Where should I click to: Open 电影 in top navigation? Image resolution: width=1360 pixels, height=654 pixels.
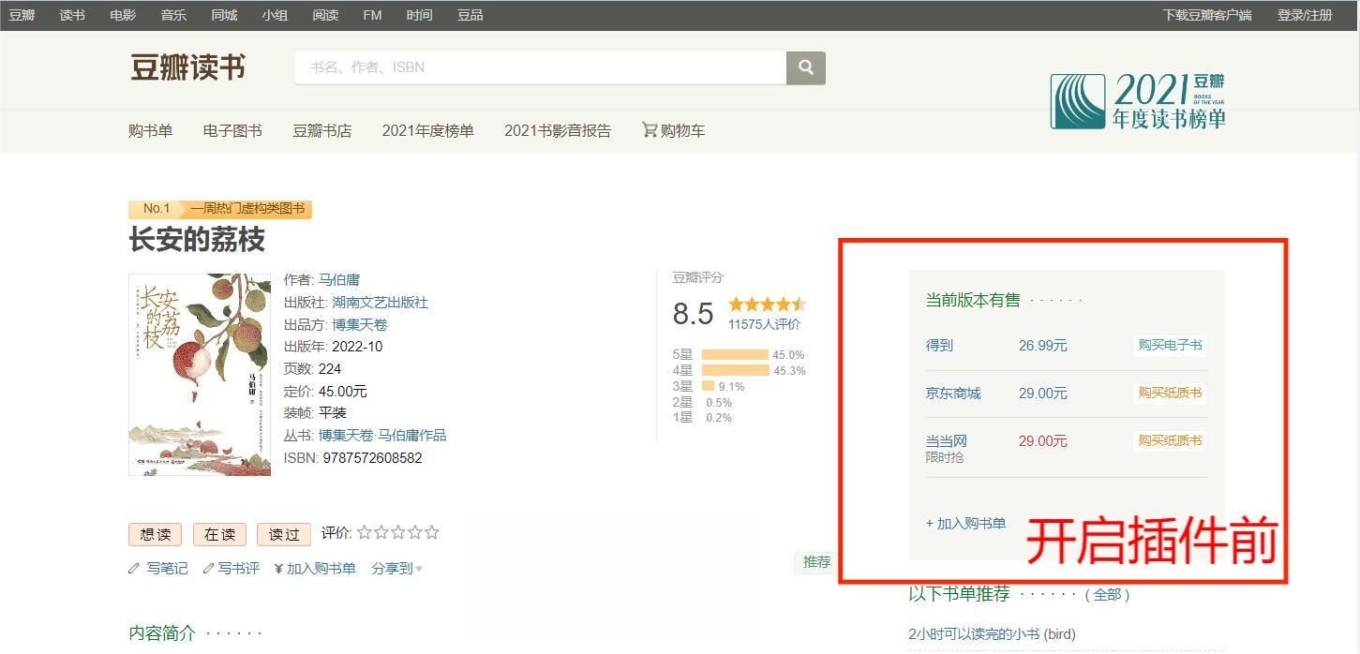(123, 15)
